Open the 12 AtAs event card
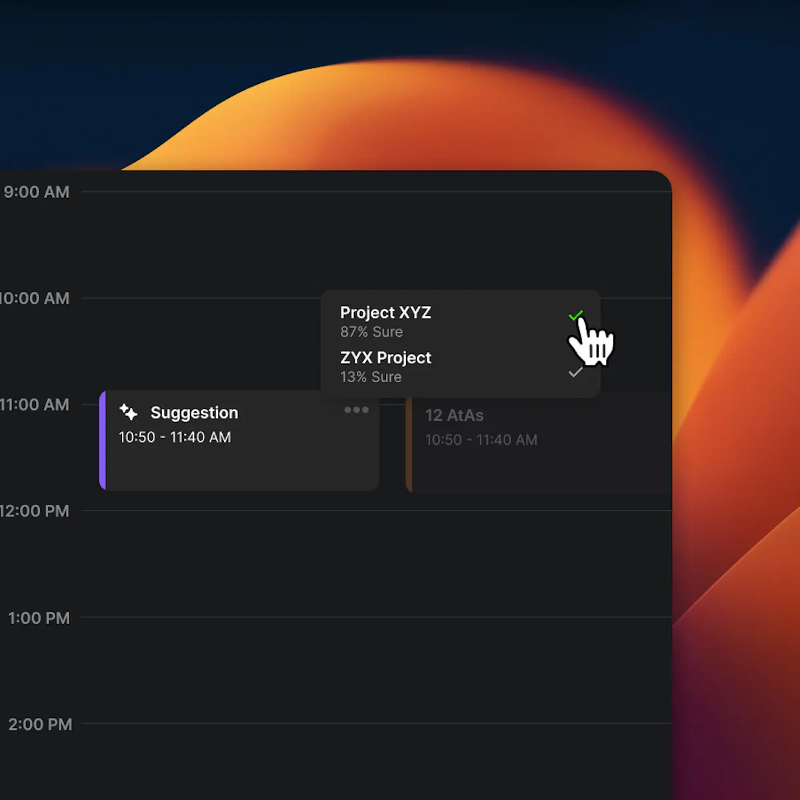 point(539,443)
